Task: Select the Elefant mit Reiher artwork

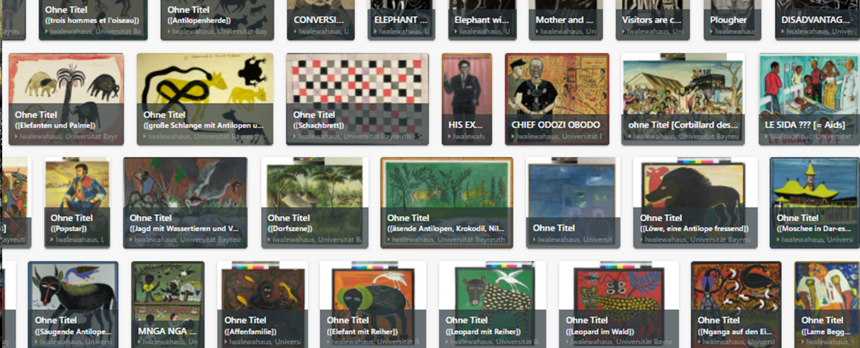Action: (373, 304)
